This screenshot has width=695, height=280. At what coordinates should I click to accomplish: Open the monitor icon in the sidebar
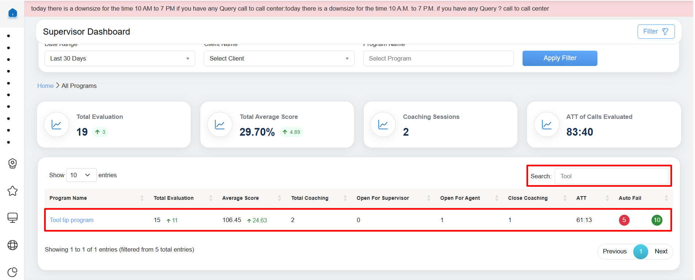click(x=12, y=218)
